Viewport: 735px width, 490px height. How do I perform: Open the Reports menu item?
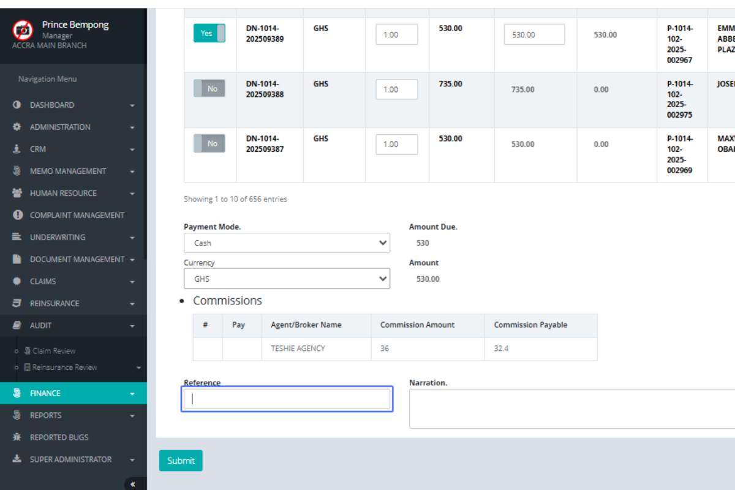pos(46,415)
